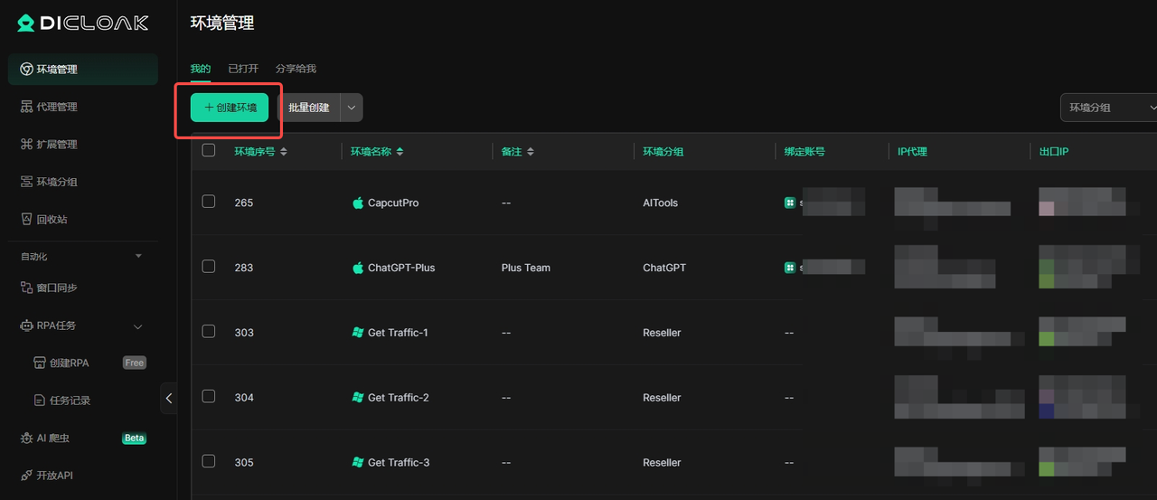Collapse the sidebar with the left arrow handle
The width and height of the screenshot is (1157, 500).
click(169, 398)
